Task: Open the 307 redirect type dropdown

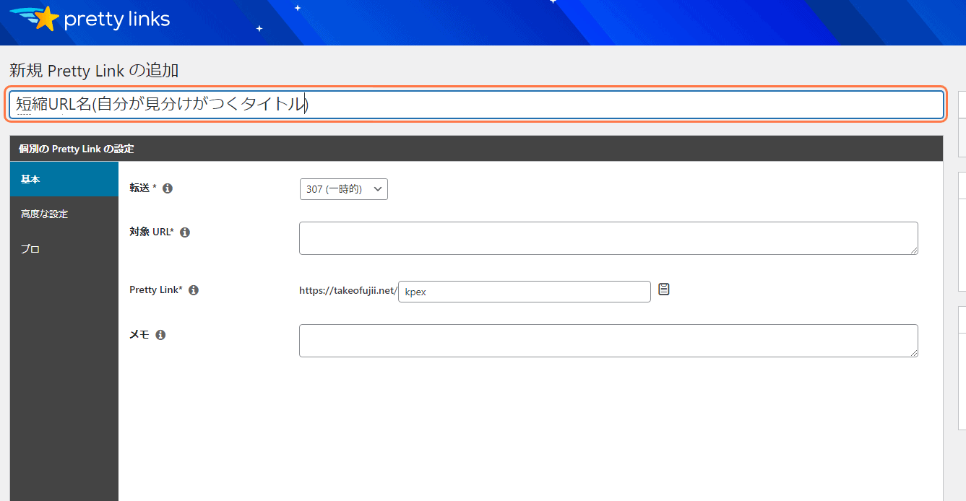Action: [343, 188]
